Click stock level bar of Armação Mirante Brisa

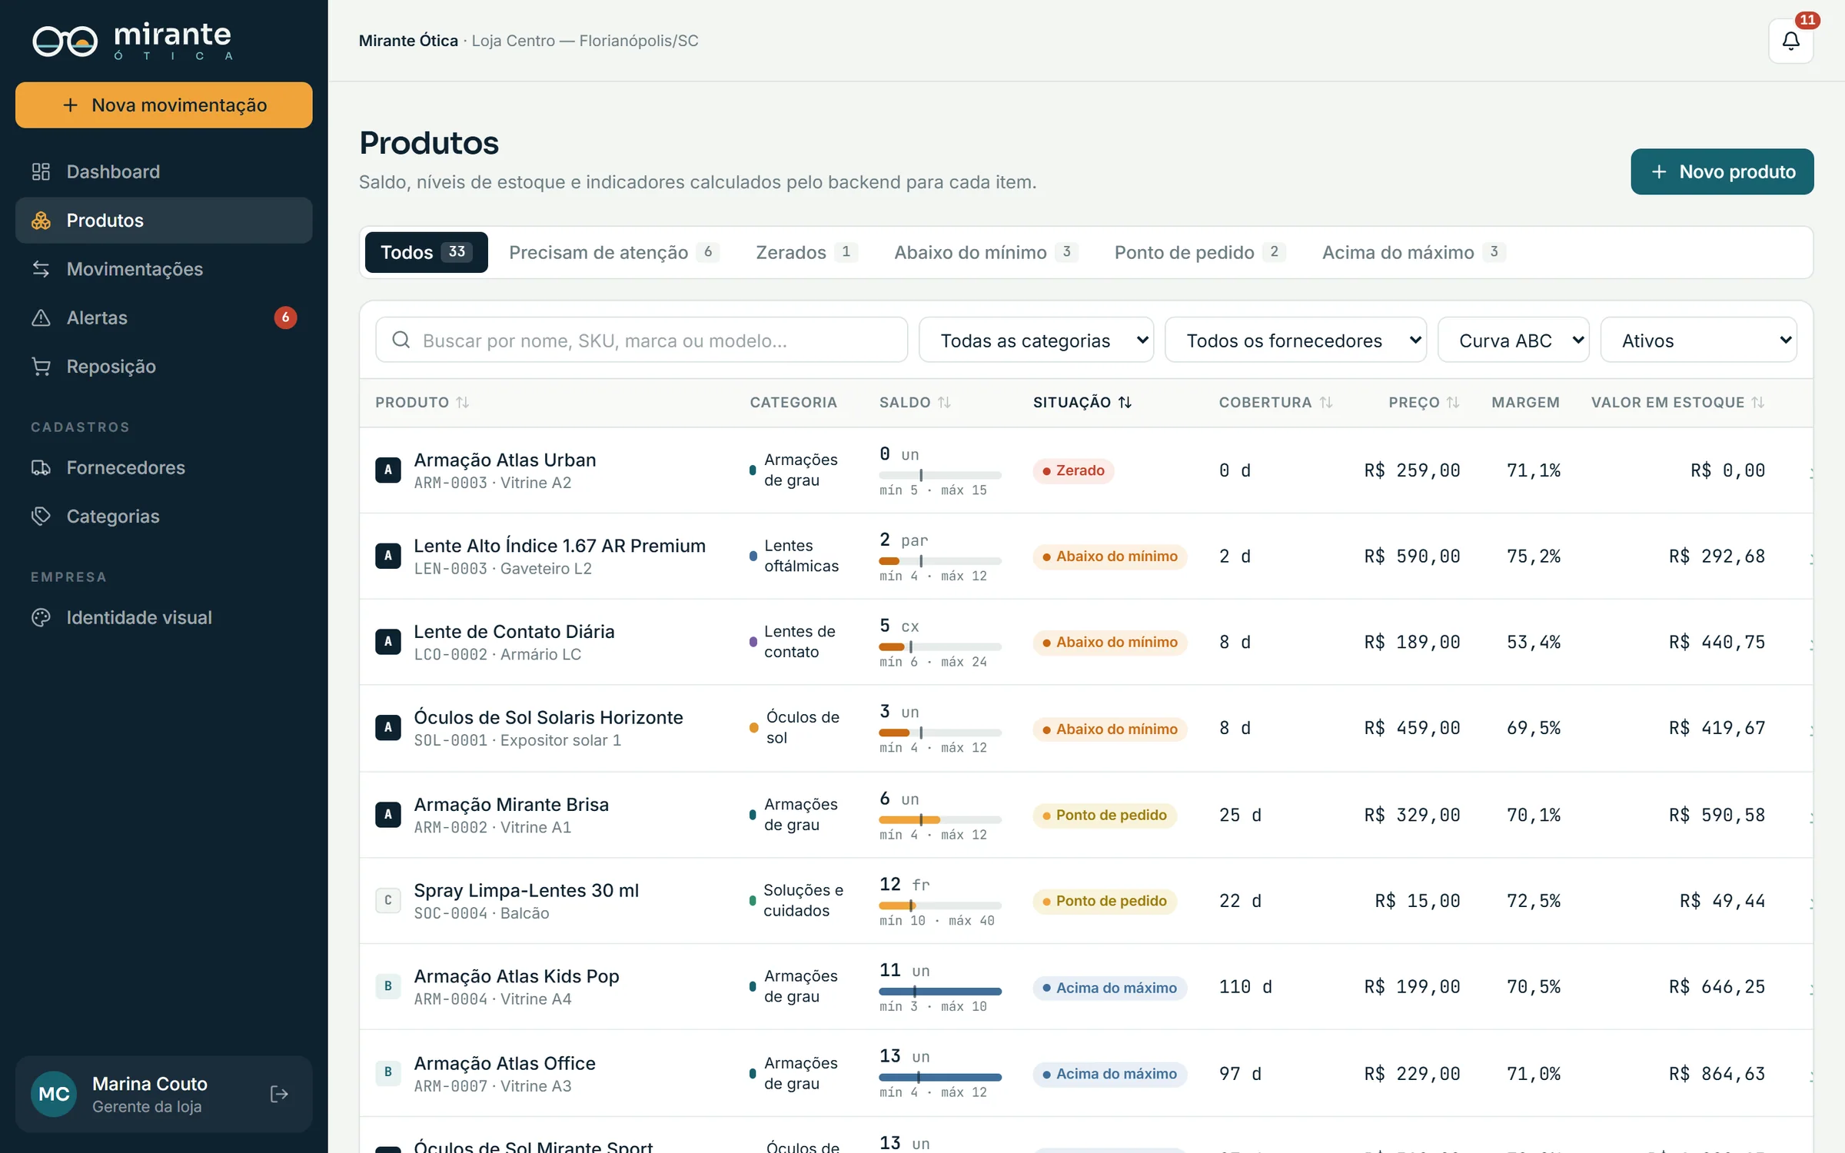tap(940, 819)
